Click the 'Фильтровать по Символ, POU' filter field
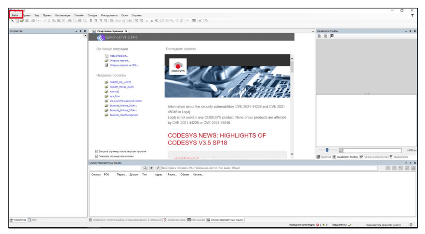425x234 pixels. pyautogui.click(x=269, y=168)
